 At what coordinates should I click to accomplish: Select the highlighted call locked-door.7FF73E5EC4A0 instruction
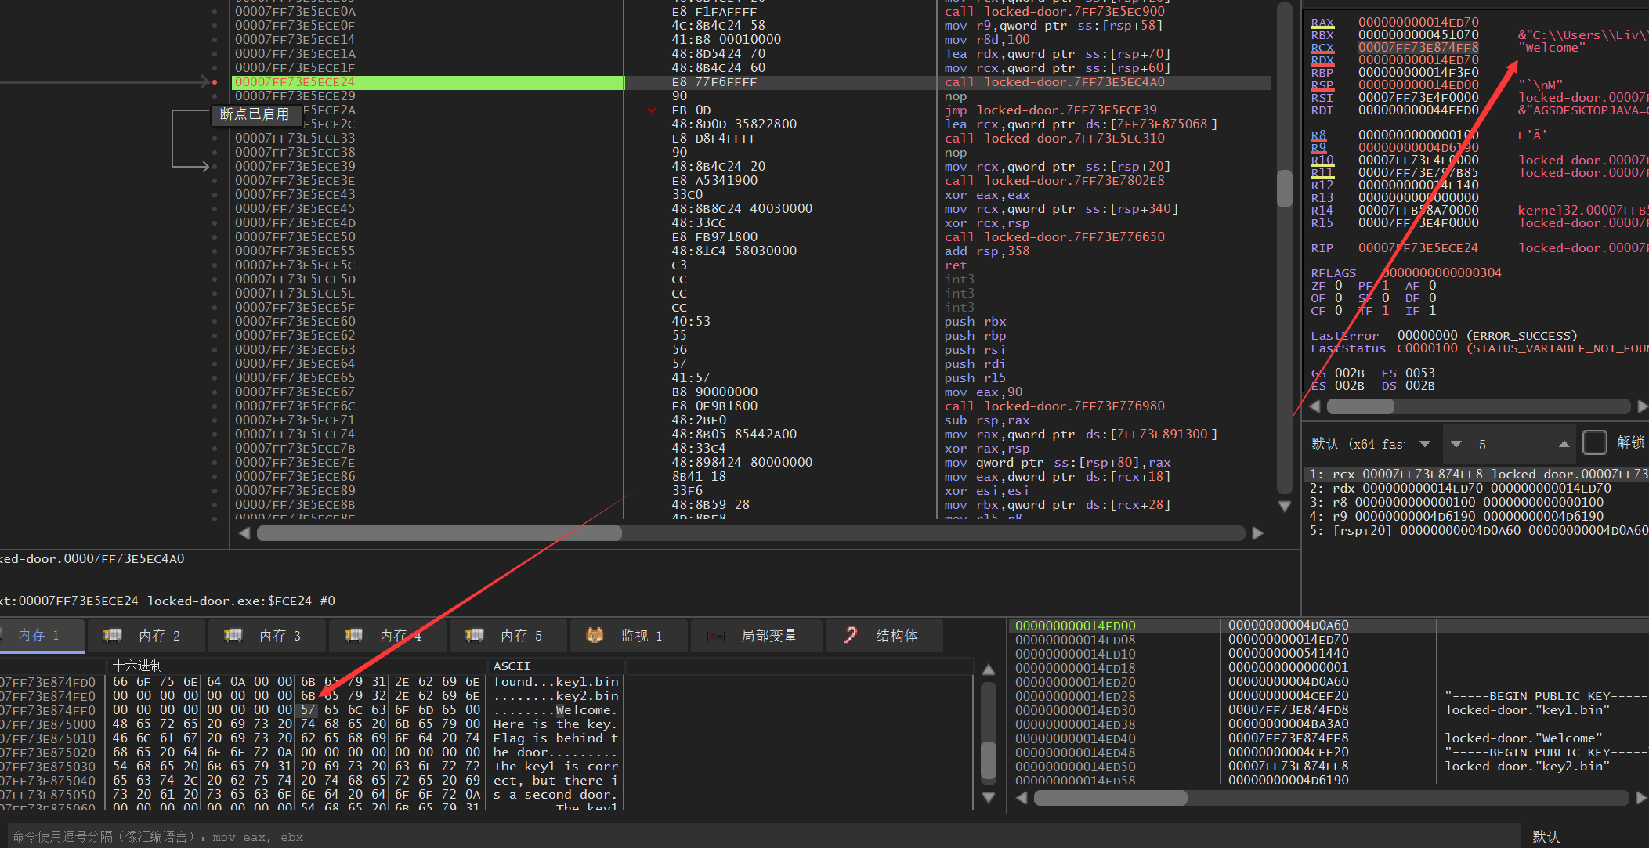(1054, 82)
